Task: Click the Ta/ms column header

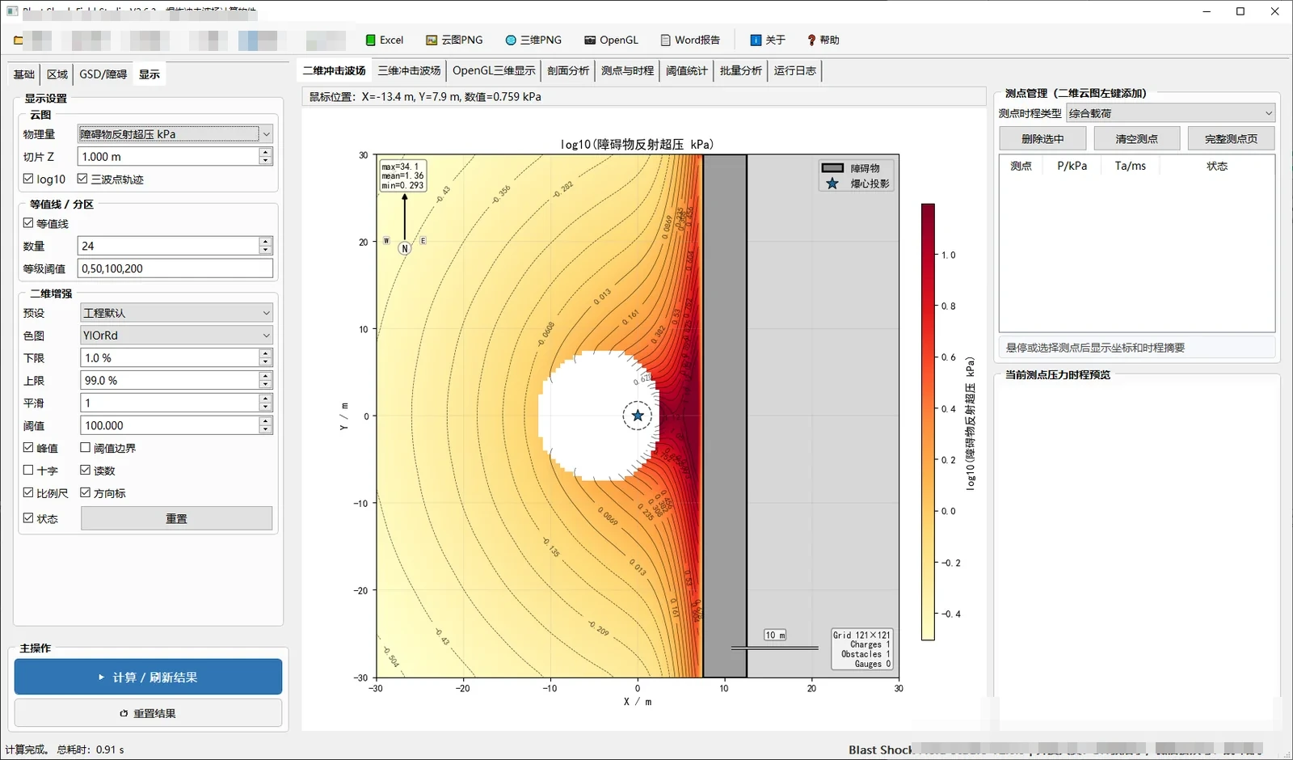Action: click(1130, 166)
